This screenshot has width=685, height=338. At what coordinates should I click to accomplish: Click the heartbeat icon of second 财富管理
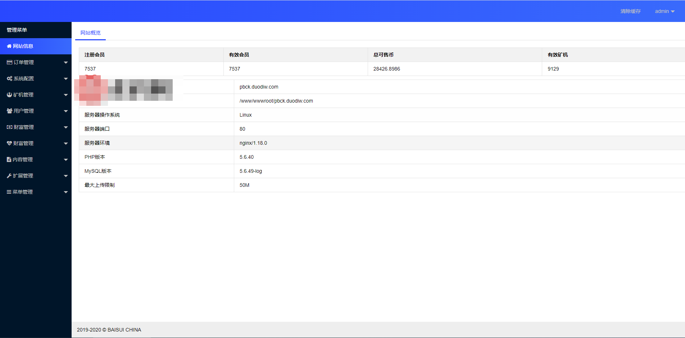pyautogui.click(x=9, y=143)
